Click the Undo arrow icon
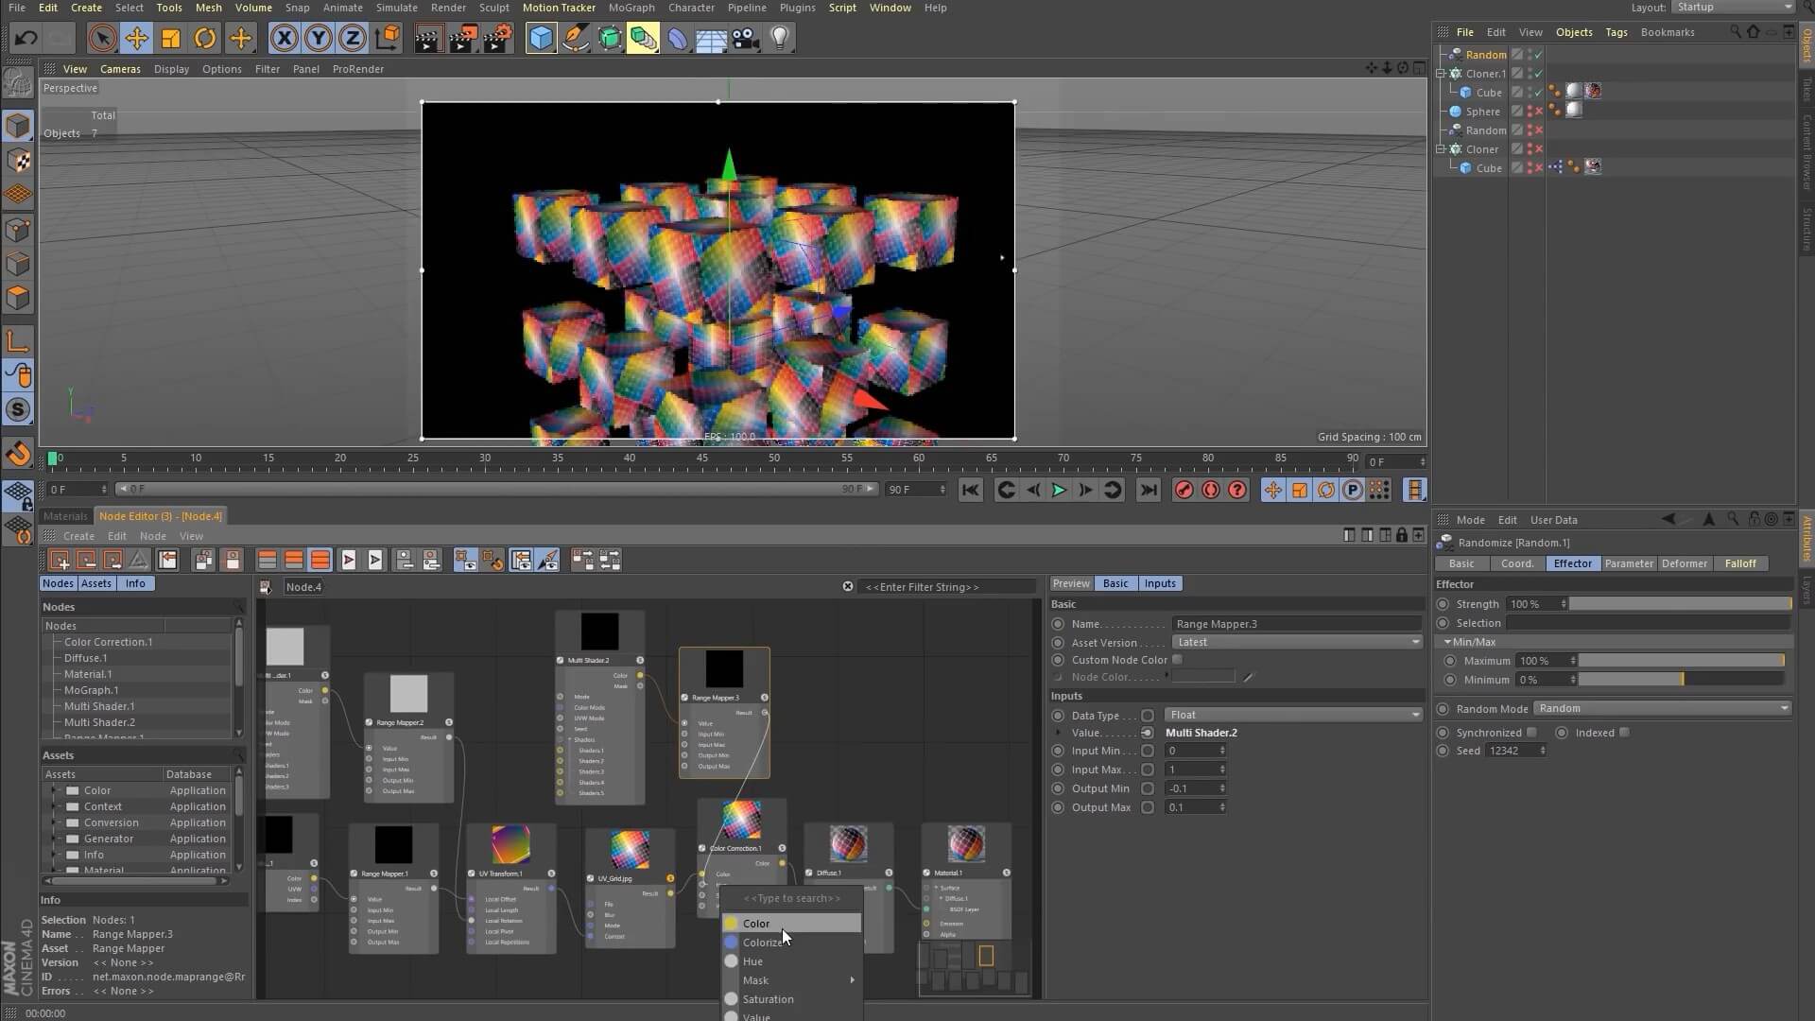Image resolution: width=1815 pixels, height=1021 pixels. (x=26, y=38)
